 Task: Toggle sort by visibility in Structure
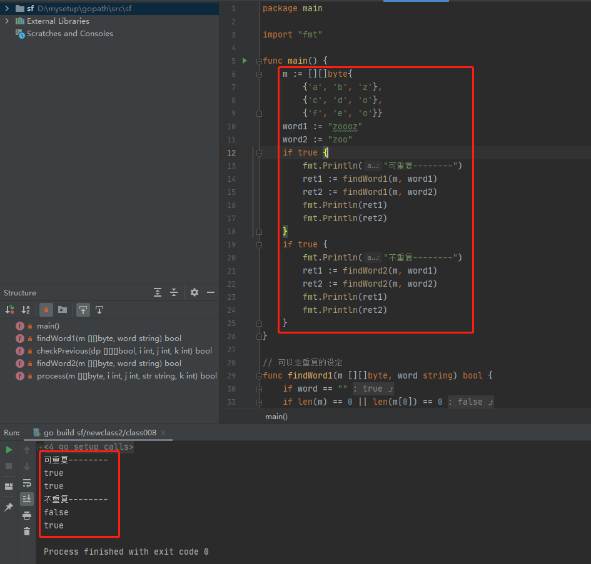(x=10, y=310)
